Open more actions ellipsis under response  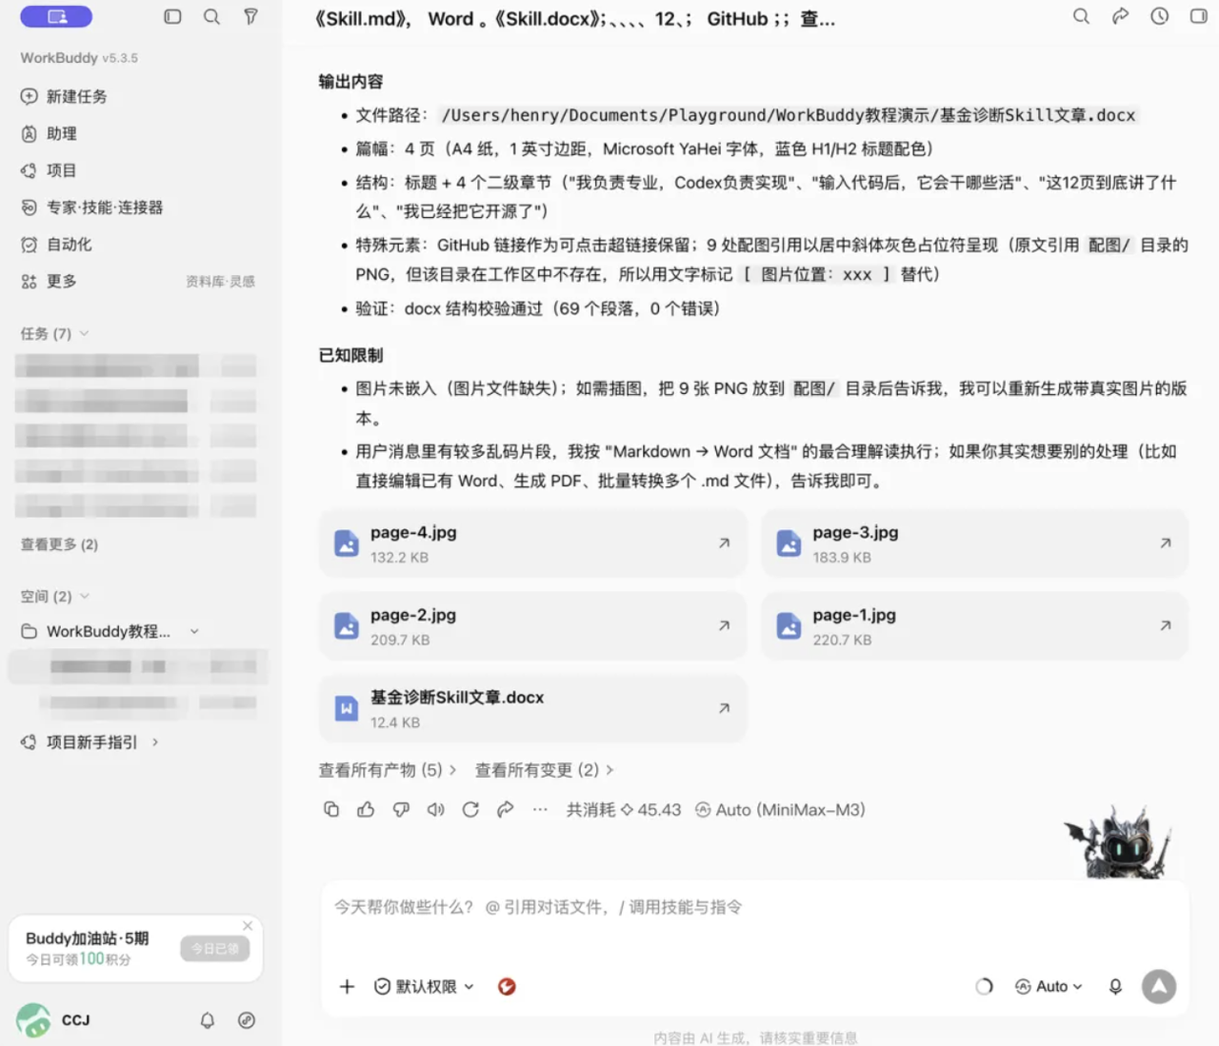(540, 809)
